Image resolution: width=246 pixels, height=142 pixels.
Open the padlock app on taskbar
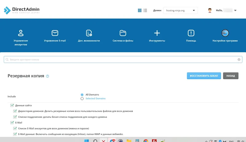coord(120,141)
